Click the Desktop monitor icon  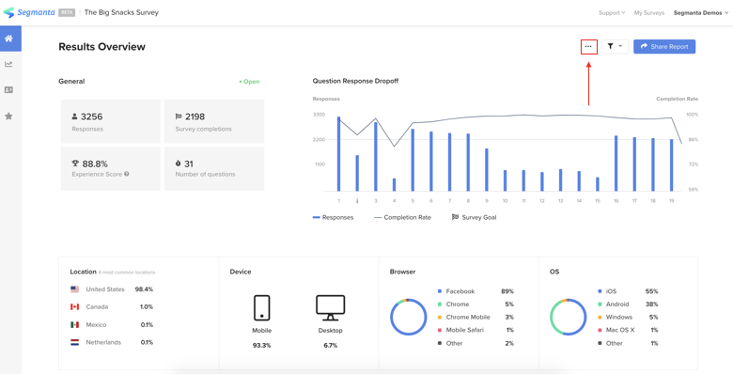click(330, 307)
